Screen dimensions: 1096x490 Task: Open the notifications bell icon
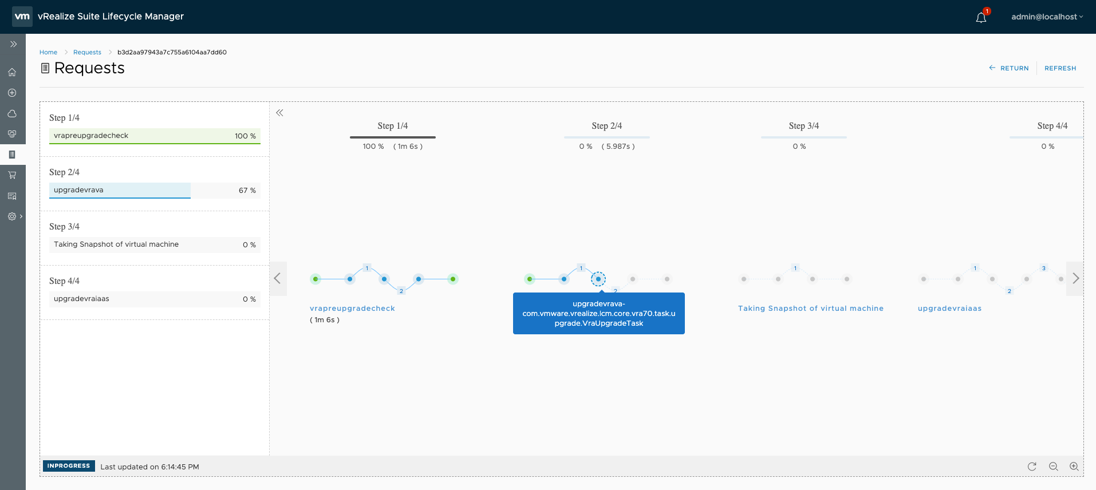click(981, 17)
